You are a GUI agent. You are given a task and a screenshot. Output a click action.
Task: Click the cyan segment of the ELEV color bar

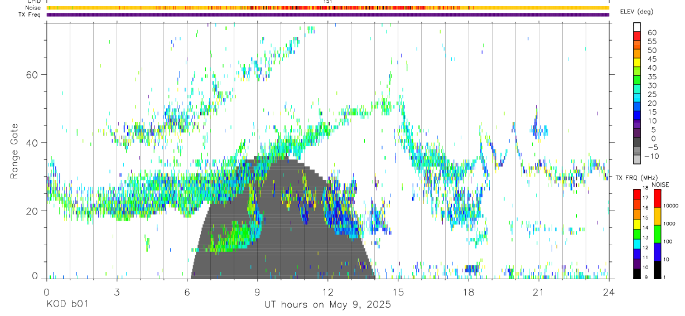point(637,98)
